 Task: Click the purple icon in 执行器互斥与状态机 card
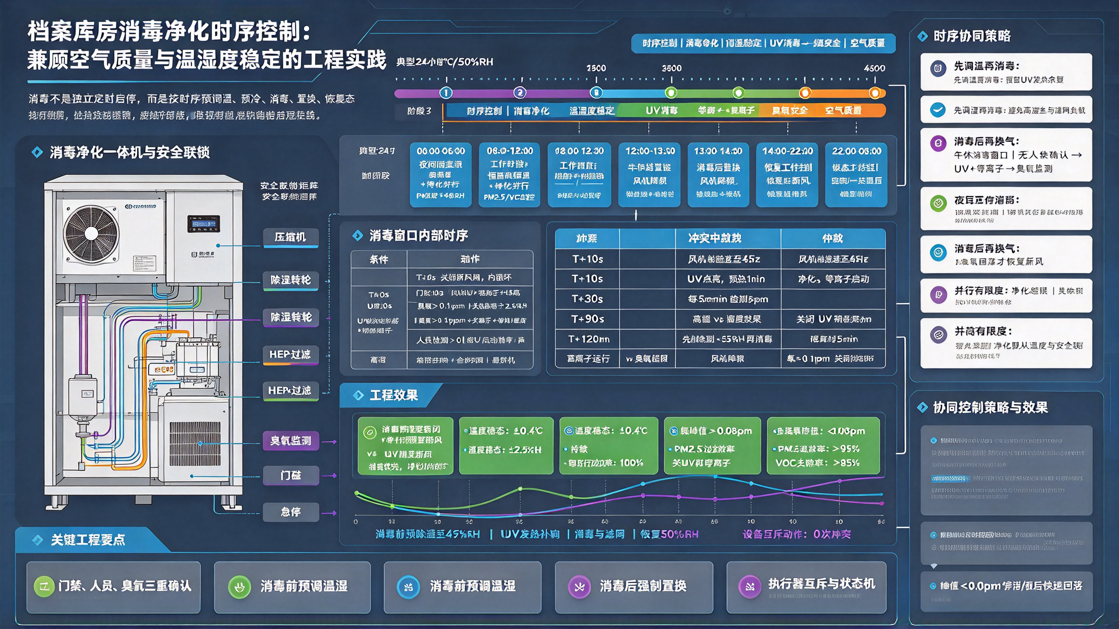click(750, 587)
